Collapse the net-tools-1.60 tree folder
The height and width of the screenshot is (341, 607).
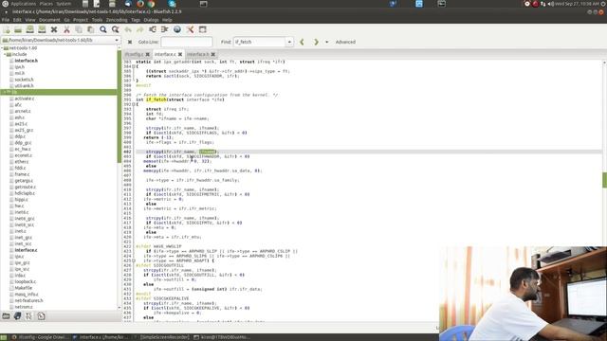click(2, 48)
